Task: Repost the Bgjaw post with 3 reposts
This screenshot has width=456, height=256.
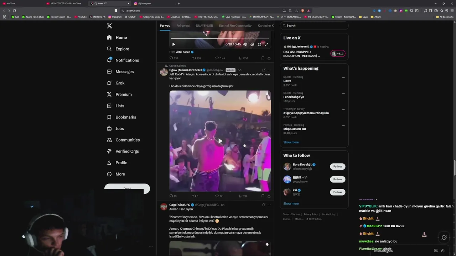Action: point(195,196)
